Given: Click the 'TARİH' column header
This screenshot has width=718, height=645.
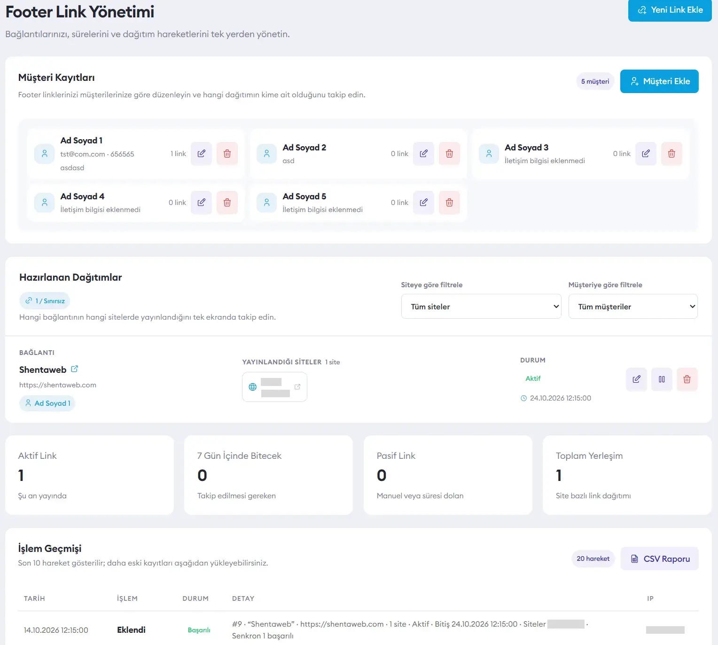Looking at the screenshot, I should (x=34, y=598).
